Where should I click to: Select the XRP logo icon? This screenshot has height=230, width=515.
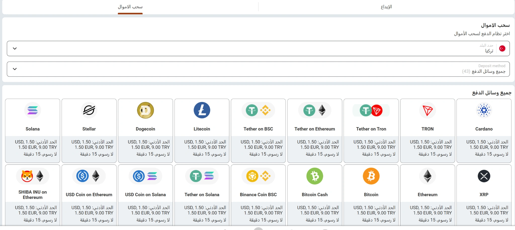484,176
